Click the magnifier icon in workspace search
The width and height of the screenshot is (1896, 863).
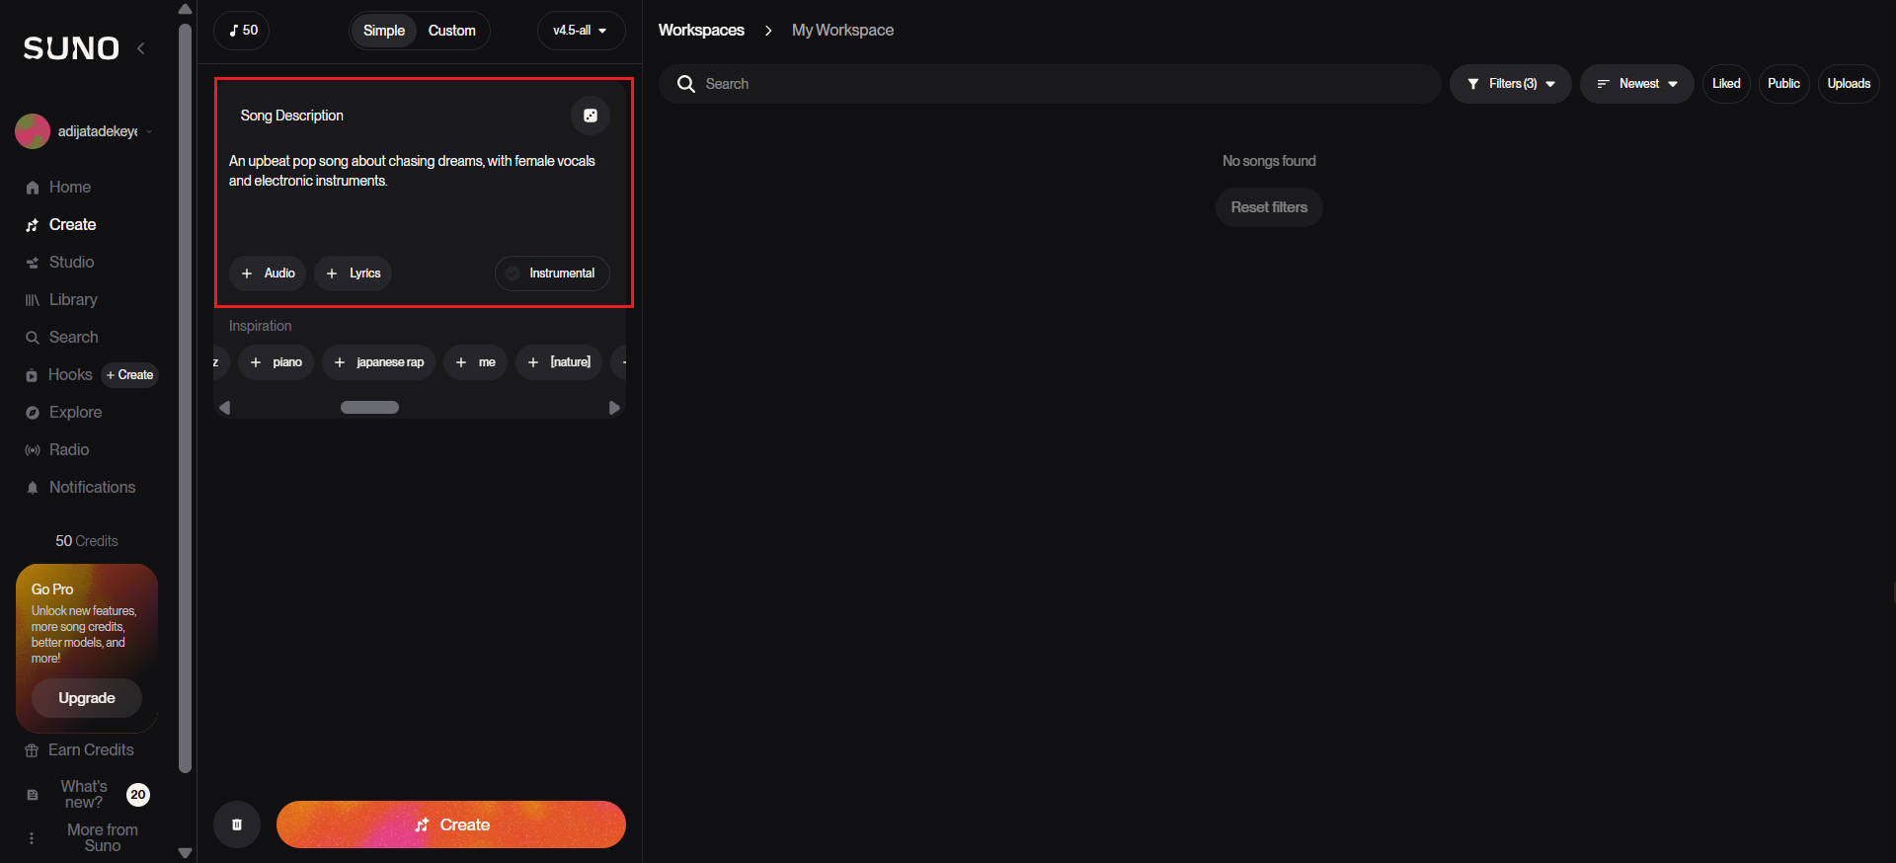[x=686, y=84]
